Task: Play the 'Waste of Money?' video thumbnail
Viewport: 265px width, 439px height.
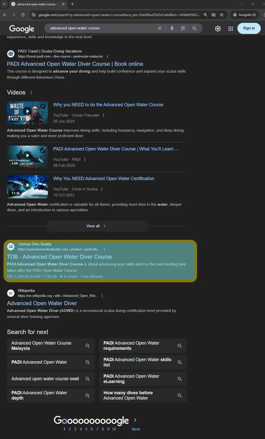Action: [27, 113]
